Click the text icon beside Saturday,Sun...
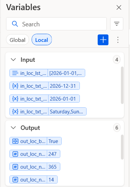Image resolution: width=130 pixels, height=187 pixels. 15,111
